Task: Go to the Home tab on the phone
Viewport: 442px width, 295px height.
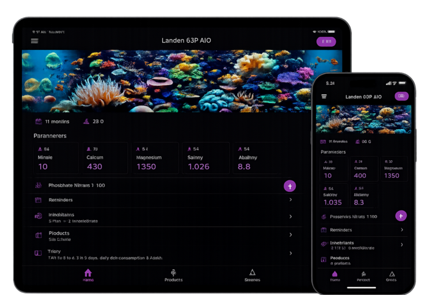Action: (335, 277)
